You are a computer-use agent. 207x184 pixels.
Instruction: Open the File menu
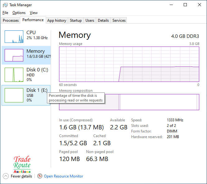click(x=5, y=13)
